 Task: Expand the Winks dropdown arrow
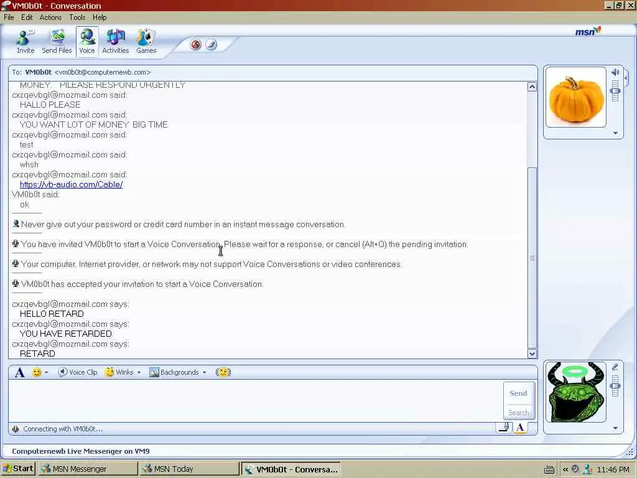click(x=139, y=372)
